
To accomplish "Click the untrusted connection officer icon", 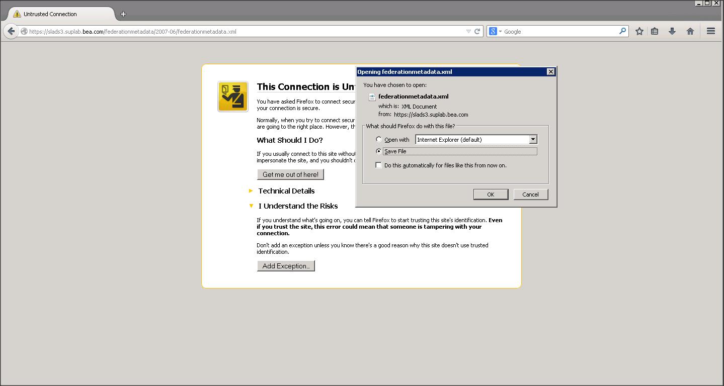I will pyautogui.click(x=233, y=96).
